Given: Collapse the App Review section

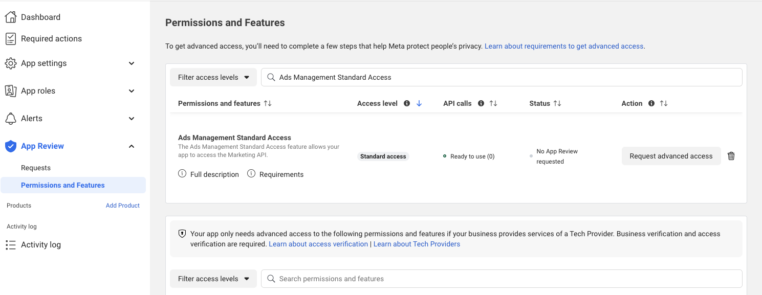Looking at the screenshot, I should 132,146.
